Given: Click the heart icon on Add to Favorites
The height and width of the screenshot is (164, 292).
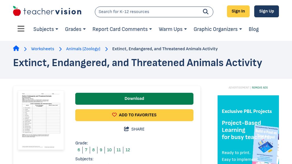Looking at the screenshot, I should 114,115.
